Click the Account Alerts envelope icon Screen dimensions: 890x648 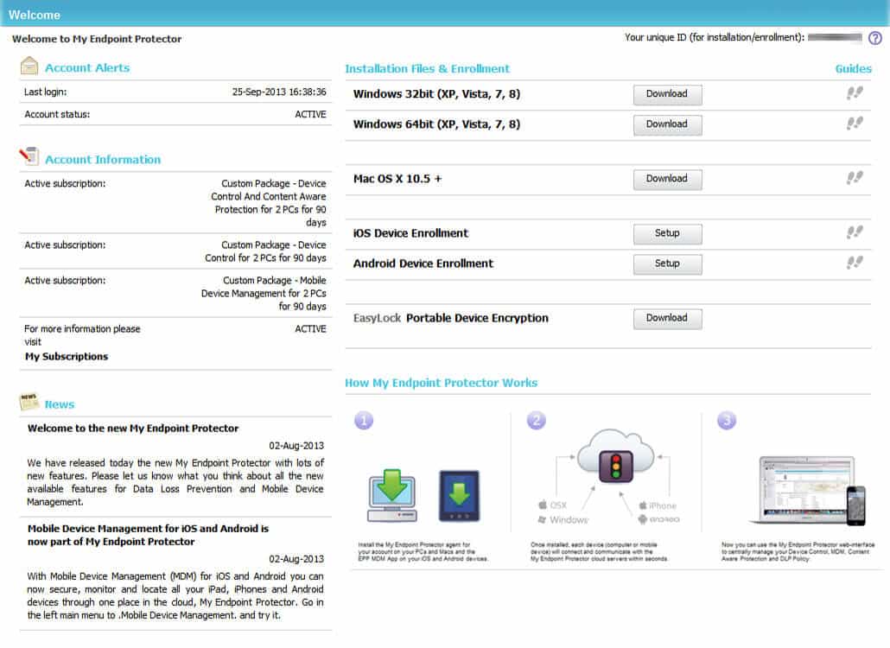[29, 67]
